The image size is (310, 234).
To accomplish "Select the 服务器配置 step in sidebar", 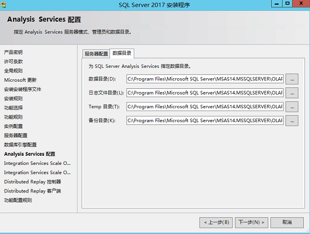I will click(15, 135).
